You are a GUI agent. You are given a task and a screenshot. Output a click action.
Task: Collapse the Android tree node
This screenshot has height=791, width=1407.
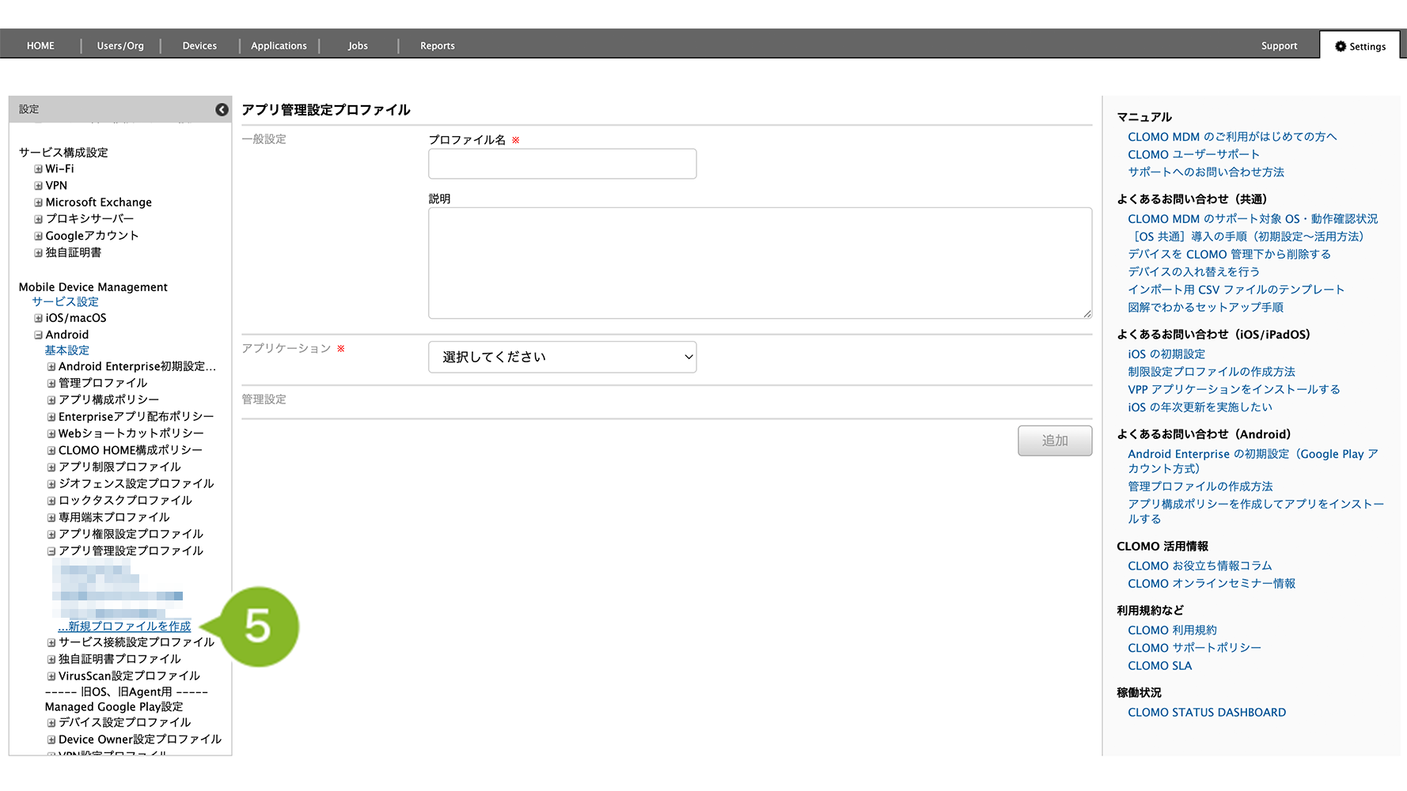click(38, 335)
